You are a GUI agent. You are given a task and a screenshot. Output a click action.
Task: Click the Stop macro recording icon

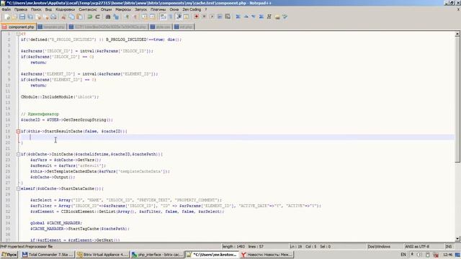click(204, 17)
